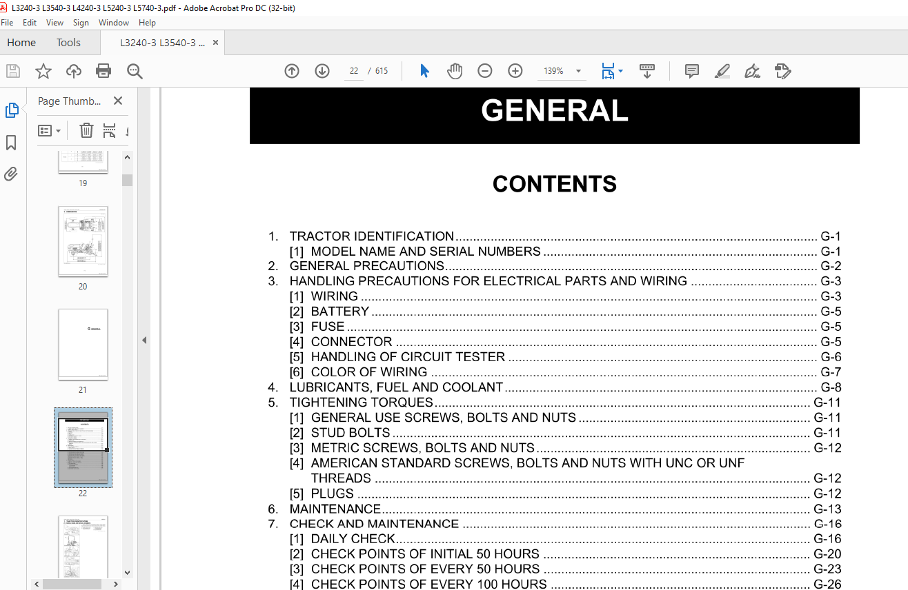Open the Window menu
Viewport: 908px width, 590px height.
coord(114,23)
